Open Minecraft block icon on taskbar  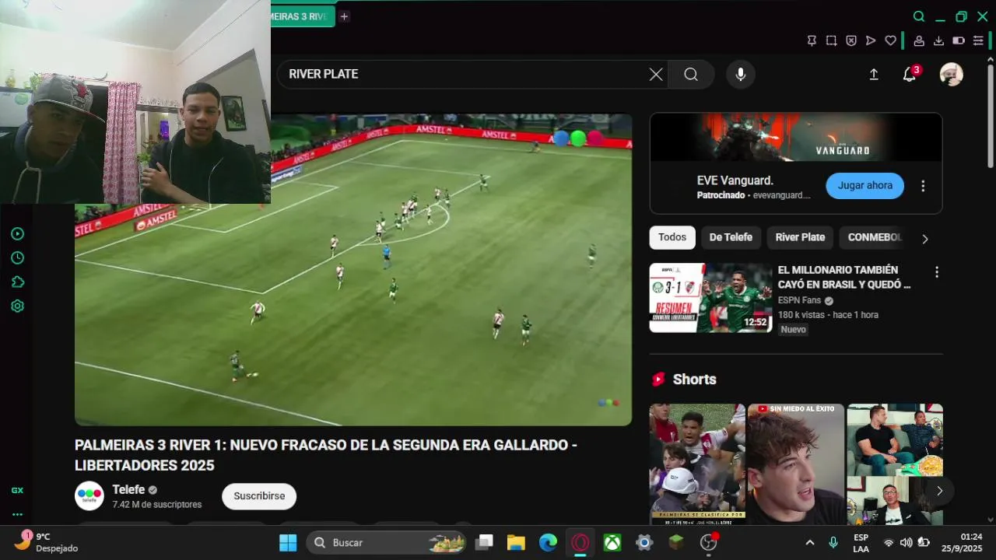tap(676, 543)
